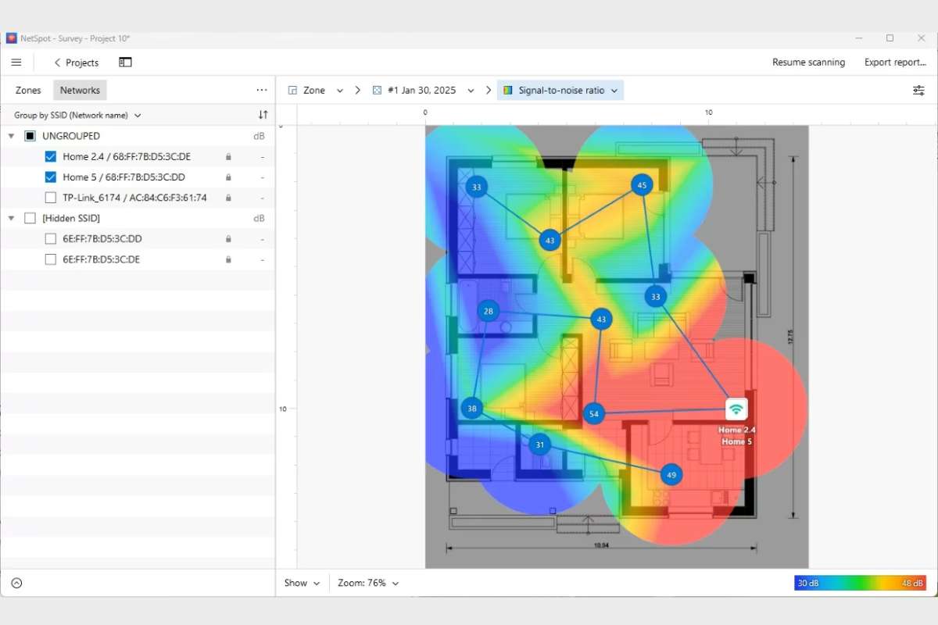Uncheck the Home 5 network checkbox
Image resolution: width=938 pixels, height=625 pixels.
pyautogui.click(x=51, y=177)
